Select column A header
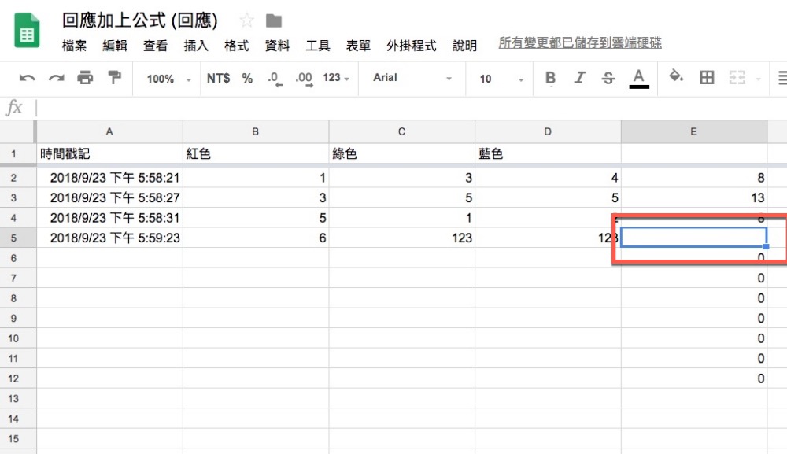 tap(109, 132)
